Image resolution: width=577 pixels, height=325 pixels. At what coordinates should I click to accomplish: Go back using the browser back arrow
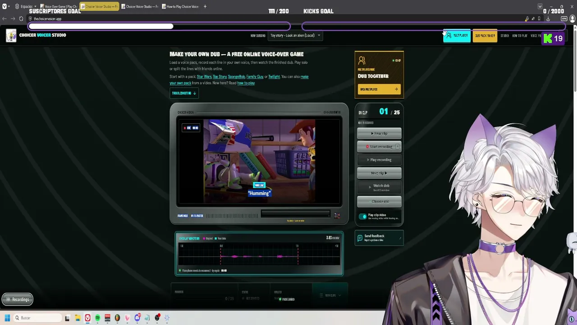(x=5, y=19)
